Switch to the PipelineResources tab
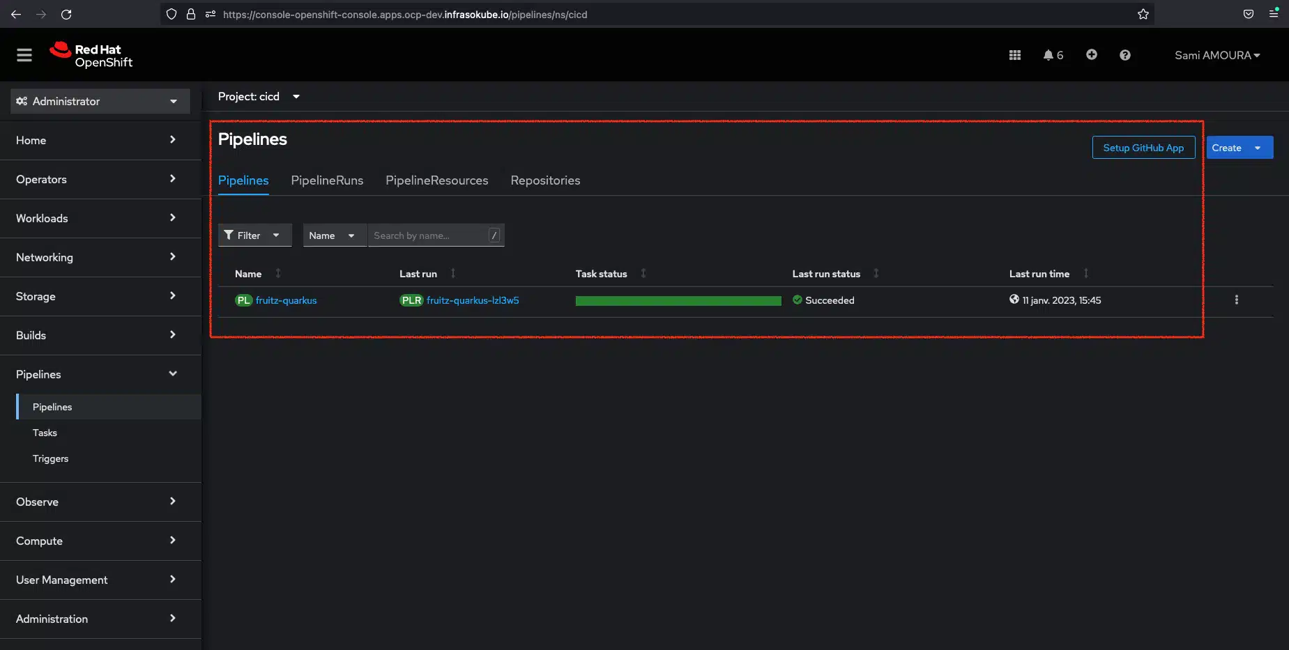 (437, 180)
